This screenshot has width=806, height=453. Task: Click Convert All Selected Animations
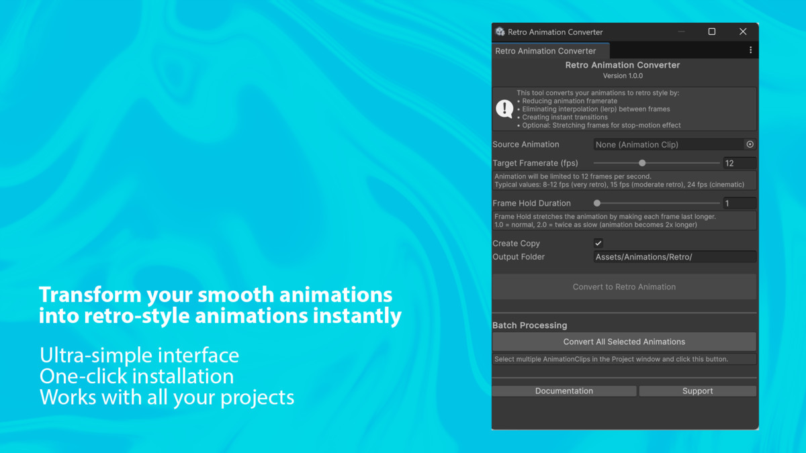[x=624, y=342]
